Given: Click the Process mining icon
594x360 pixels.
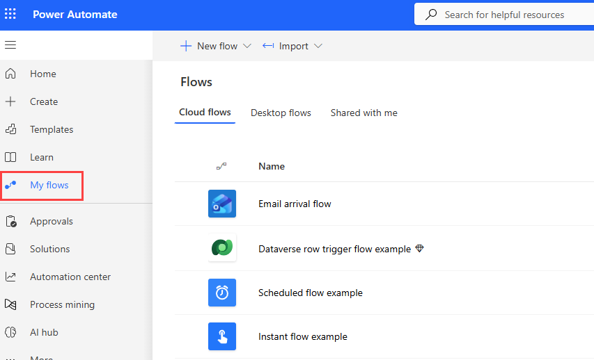Looking at the screenshot, I should [x=10, y=304].
